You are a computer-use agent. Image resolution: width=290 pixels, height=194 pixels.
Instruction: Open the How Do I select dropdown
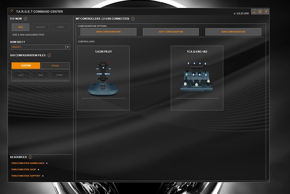pos(40,47)
